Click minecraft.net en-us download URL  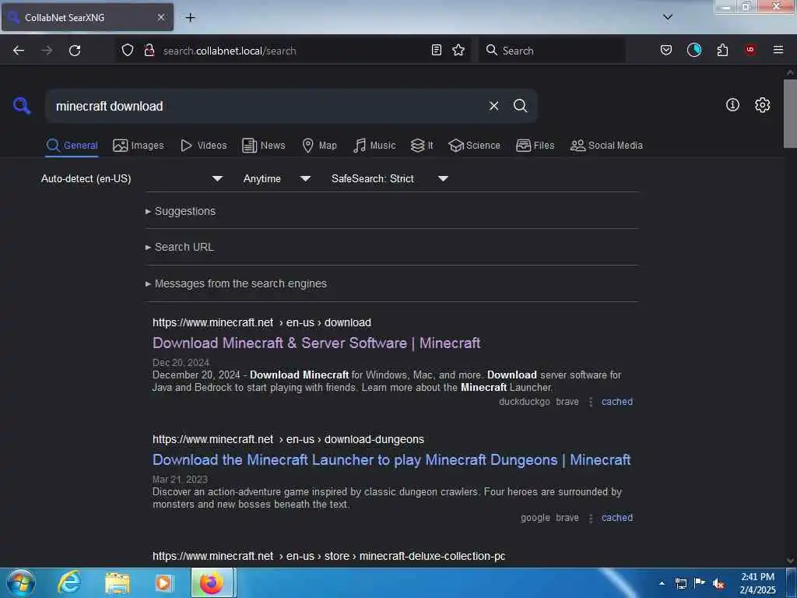click(x=262, y=323)
